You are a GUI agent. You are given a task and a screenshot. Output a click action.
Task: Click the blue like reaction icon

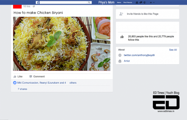[x=15, y=83]
